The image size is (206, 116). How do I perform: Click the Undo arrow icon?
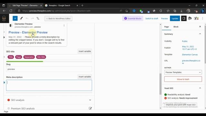[27, 18]
